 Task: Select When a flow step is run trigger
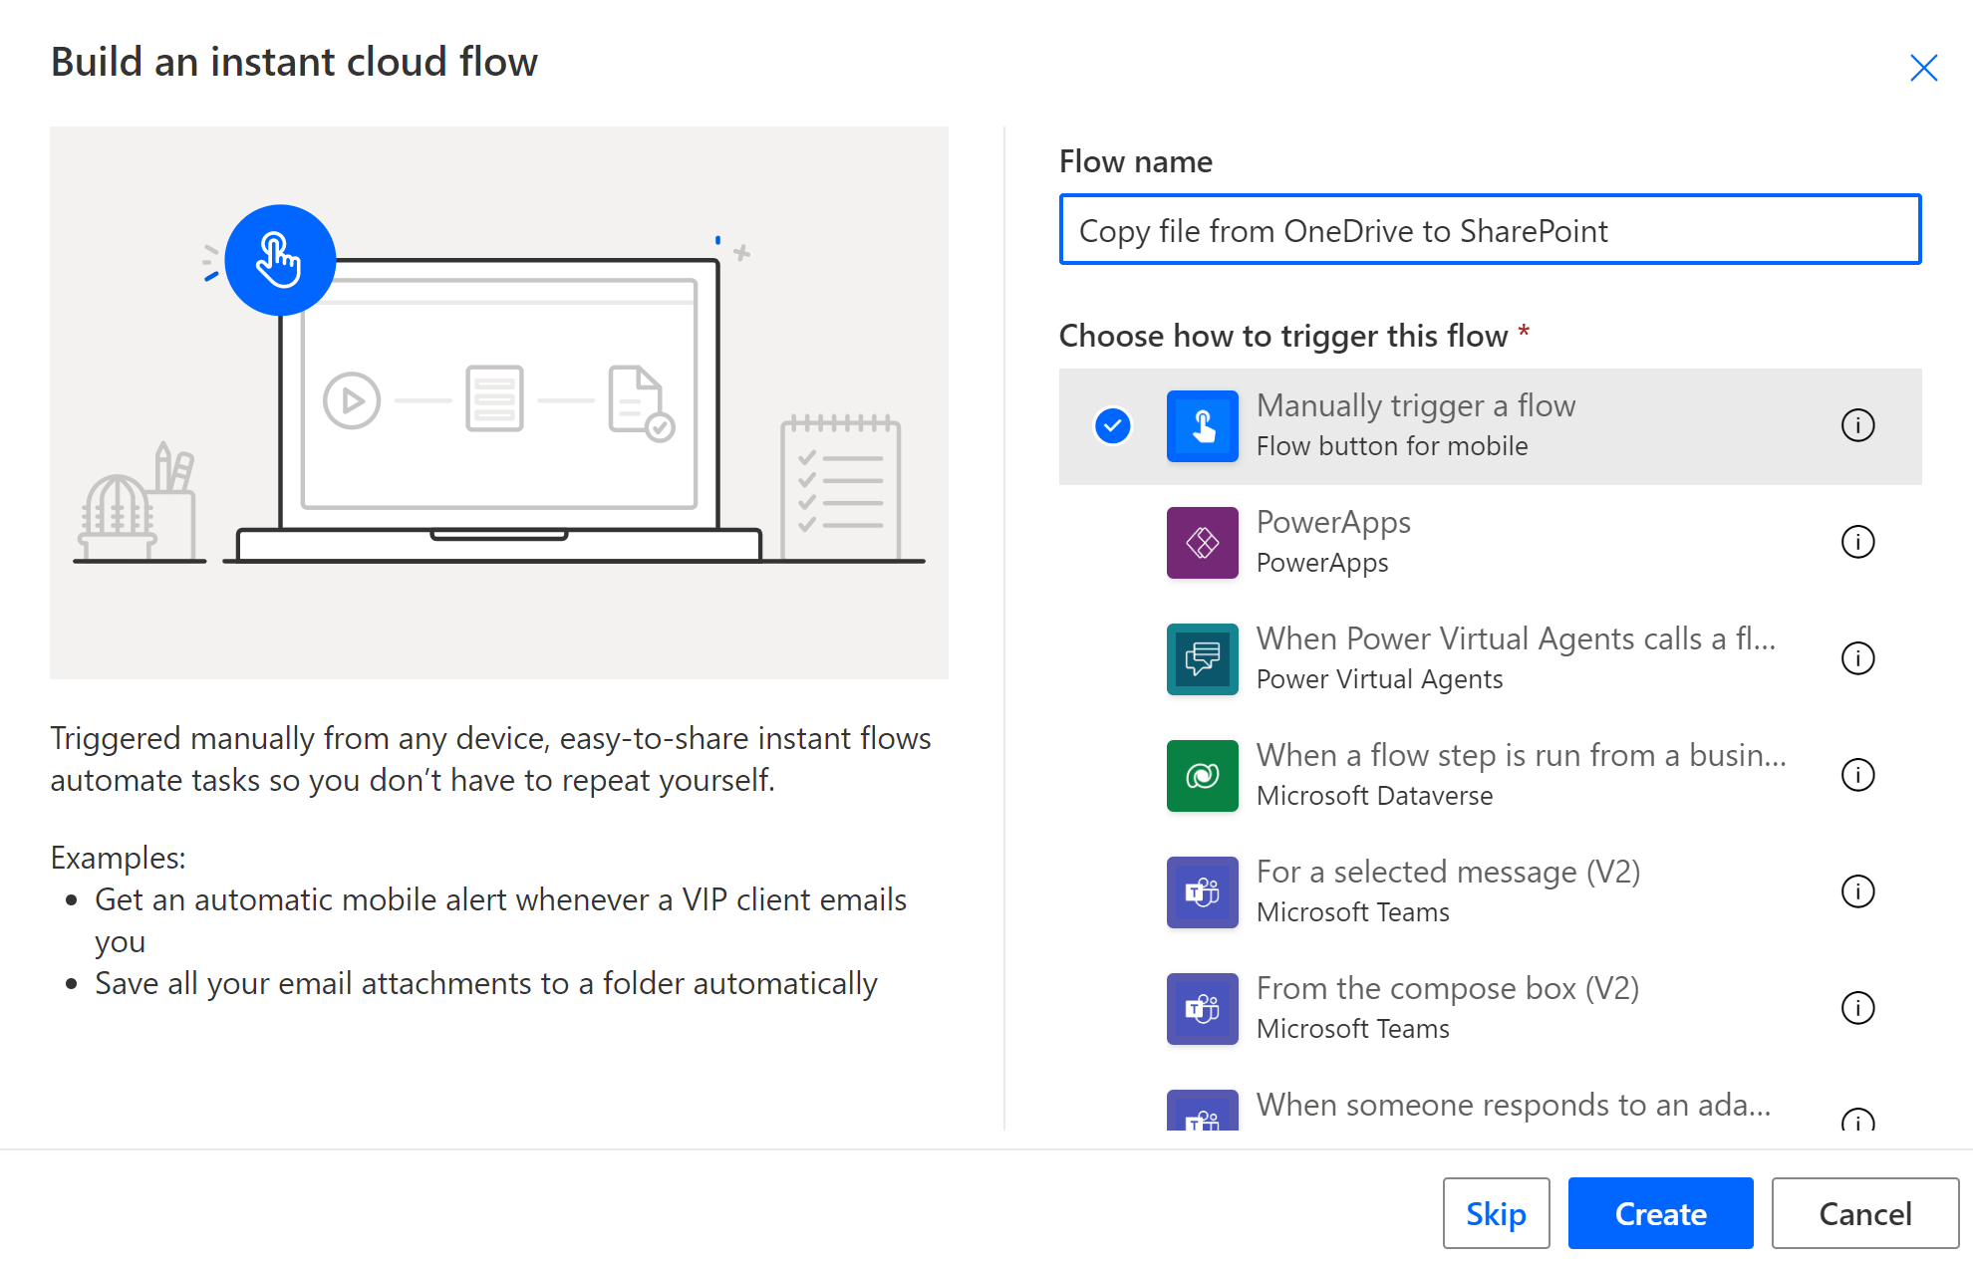pyautogui.click(x=1490, y=776)
